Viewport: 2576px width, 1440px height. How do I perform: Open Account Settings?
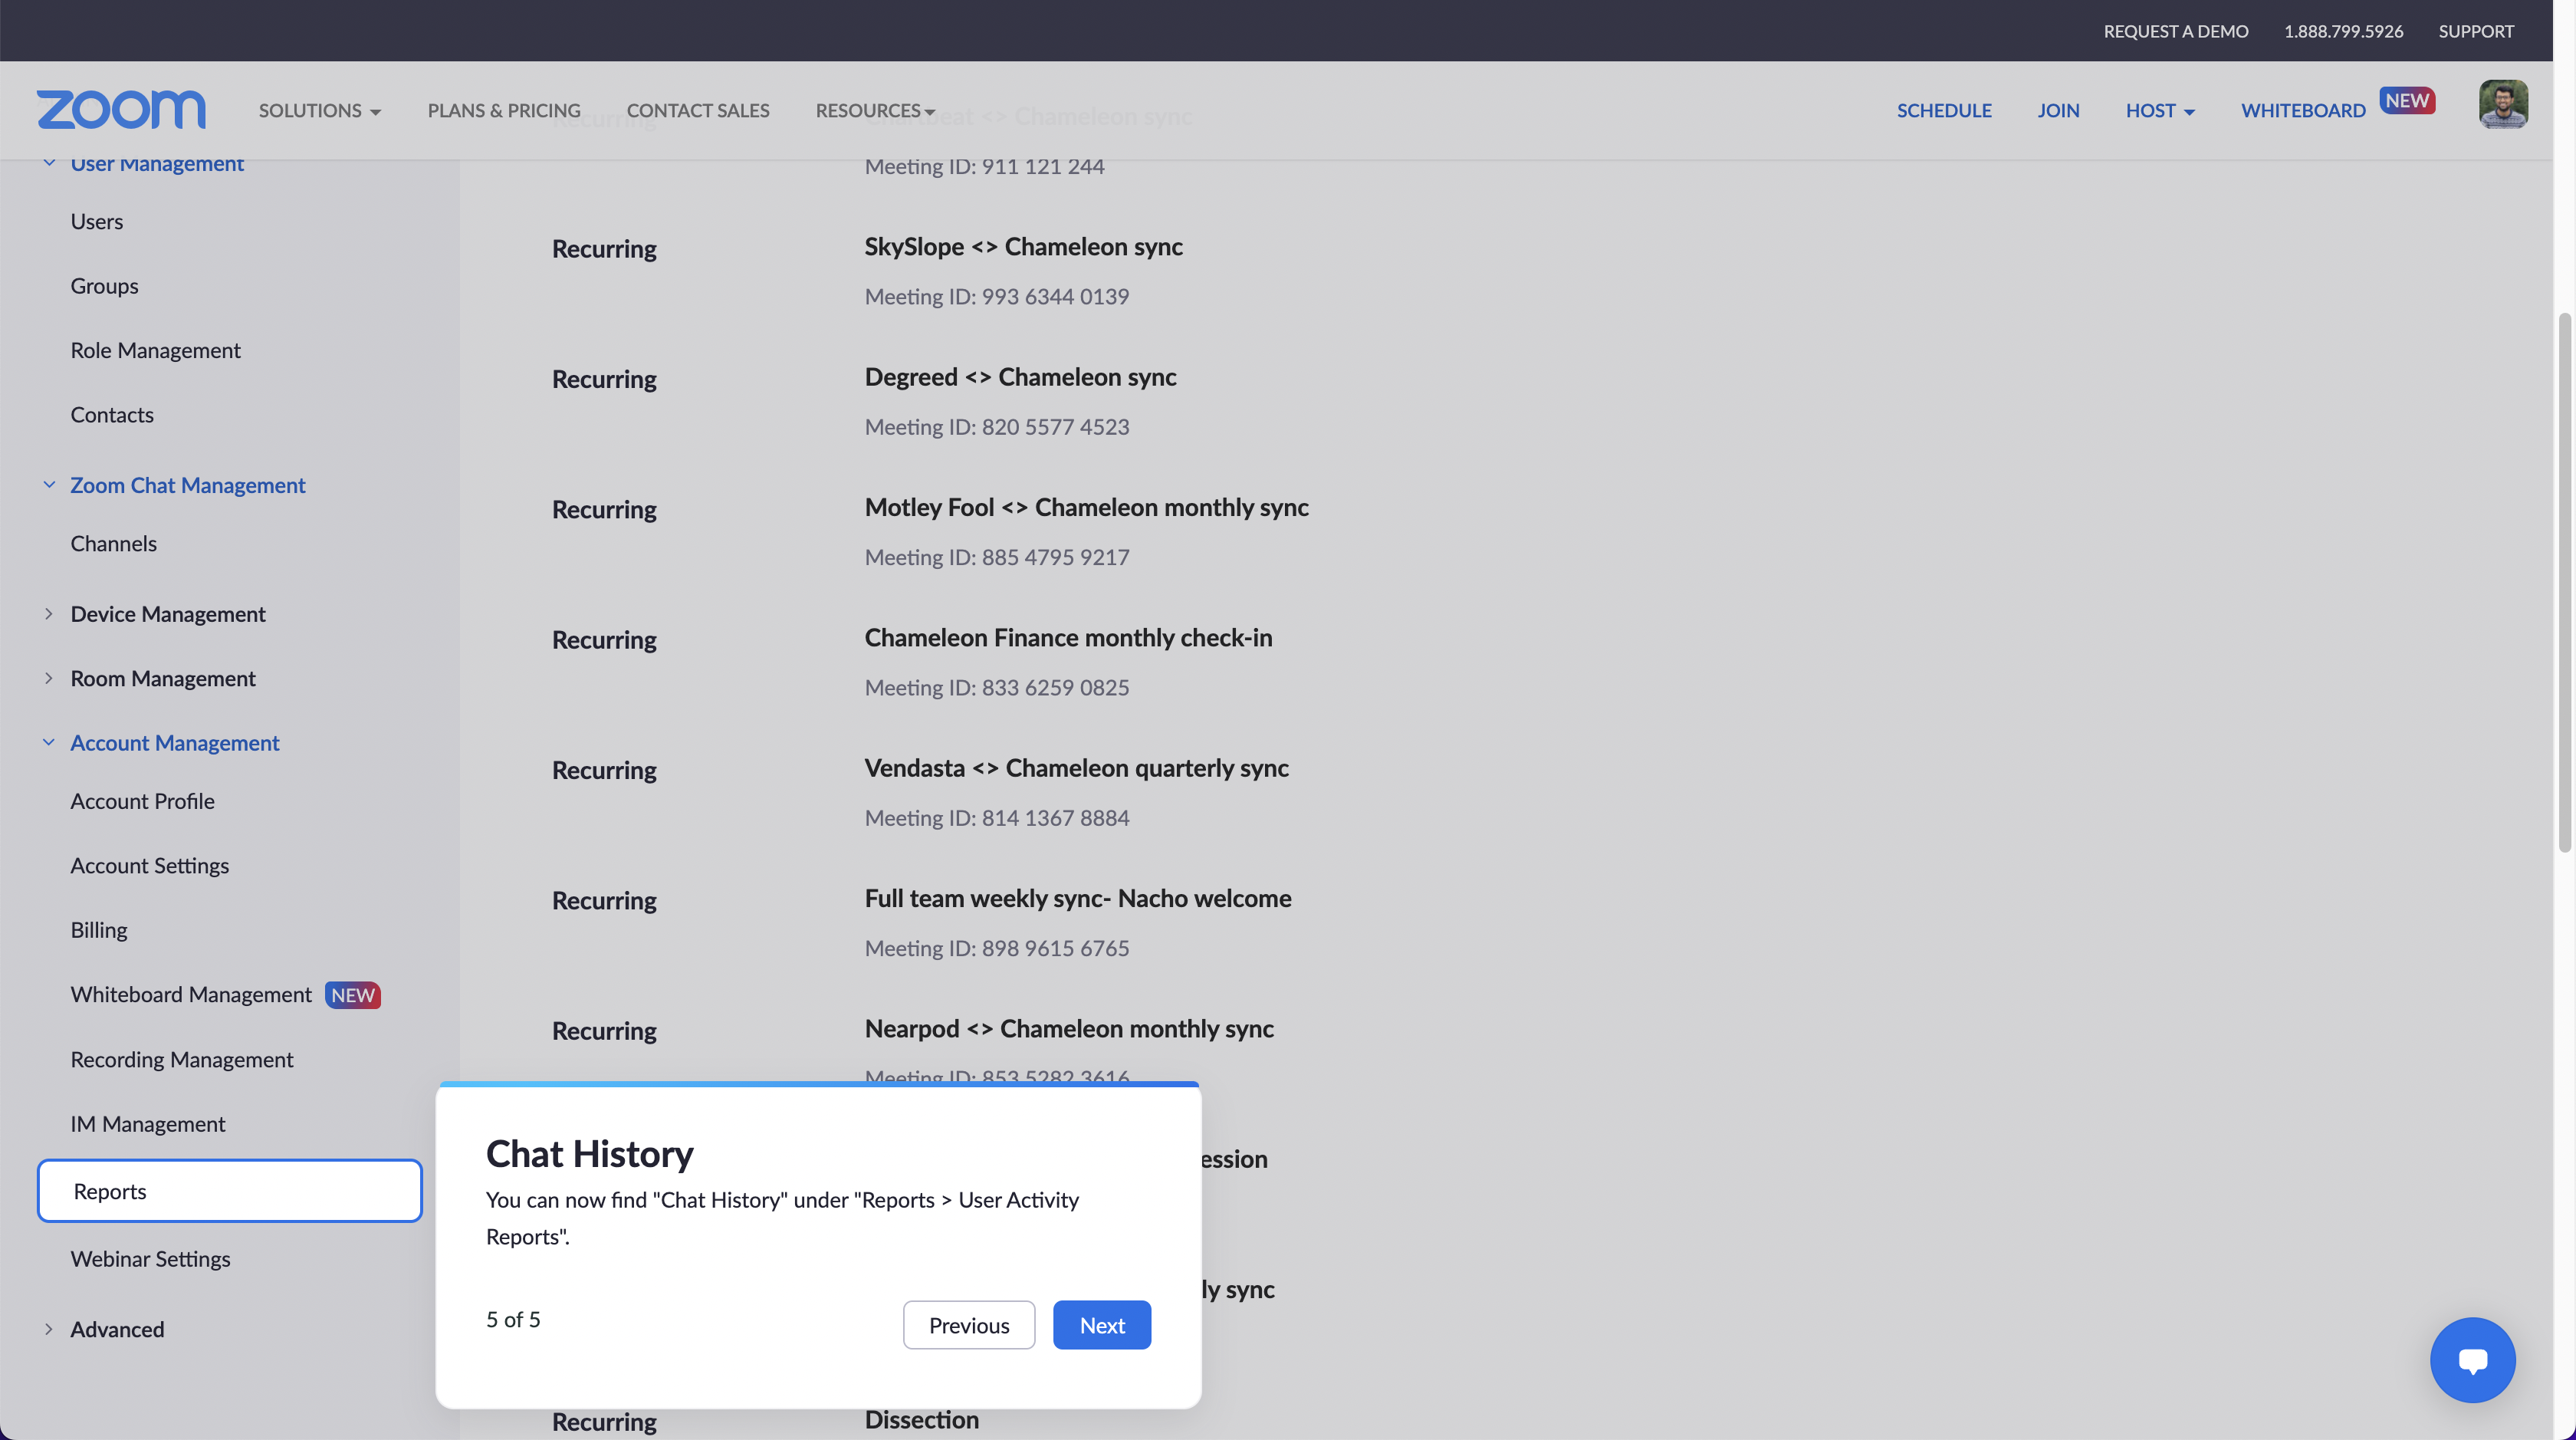pyautogui.click(x=149, y=866)
